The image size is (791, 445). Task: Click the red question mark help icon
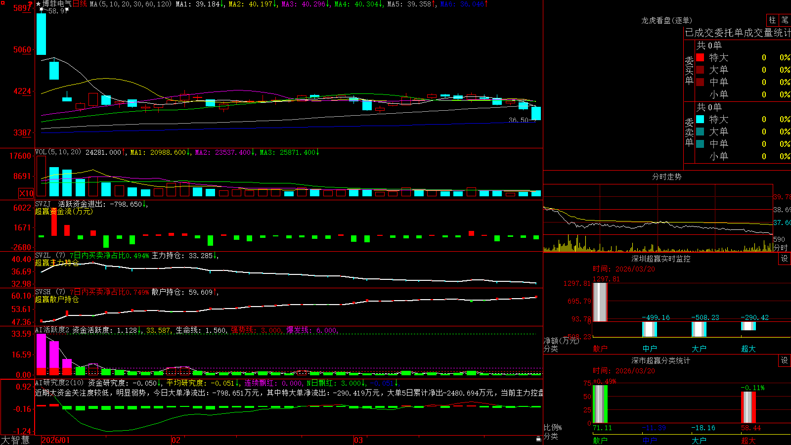(x=30, y=4)
